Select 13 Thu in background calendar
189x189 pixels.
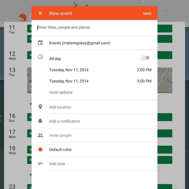tap(12, 72)
